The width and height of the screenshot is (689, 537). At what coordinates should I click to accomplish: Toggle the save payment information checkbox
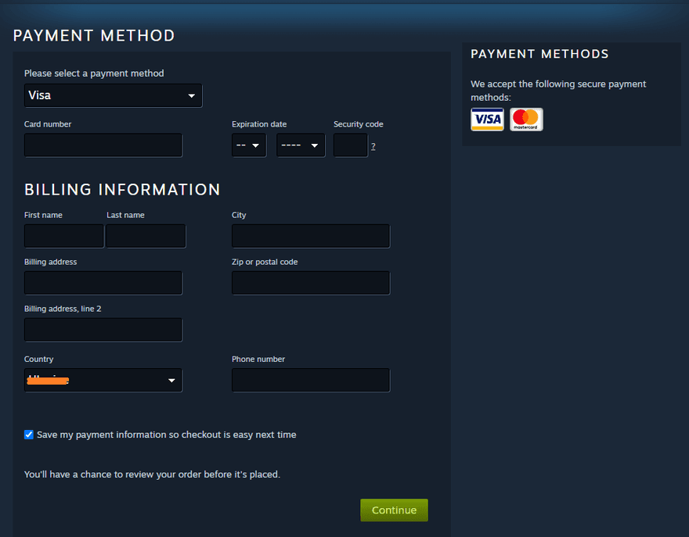[x=29, y=435]
